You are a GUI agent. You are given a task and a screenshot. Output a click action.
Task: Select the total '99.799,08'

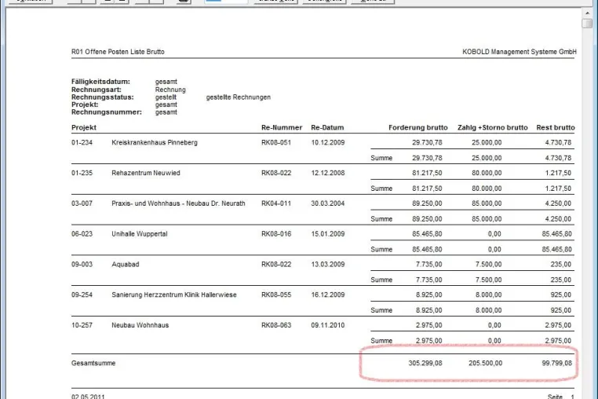click(557, 363)
